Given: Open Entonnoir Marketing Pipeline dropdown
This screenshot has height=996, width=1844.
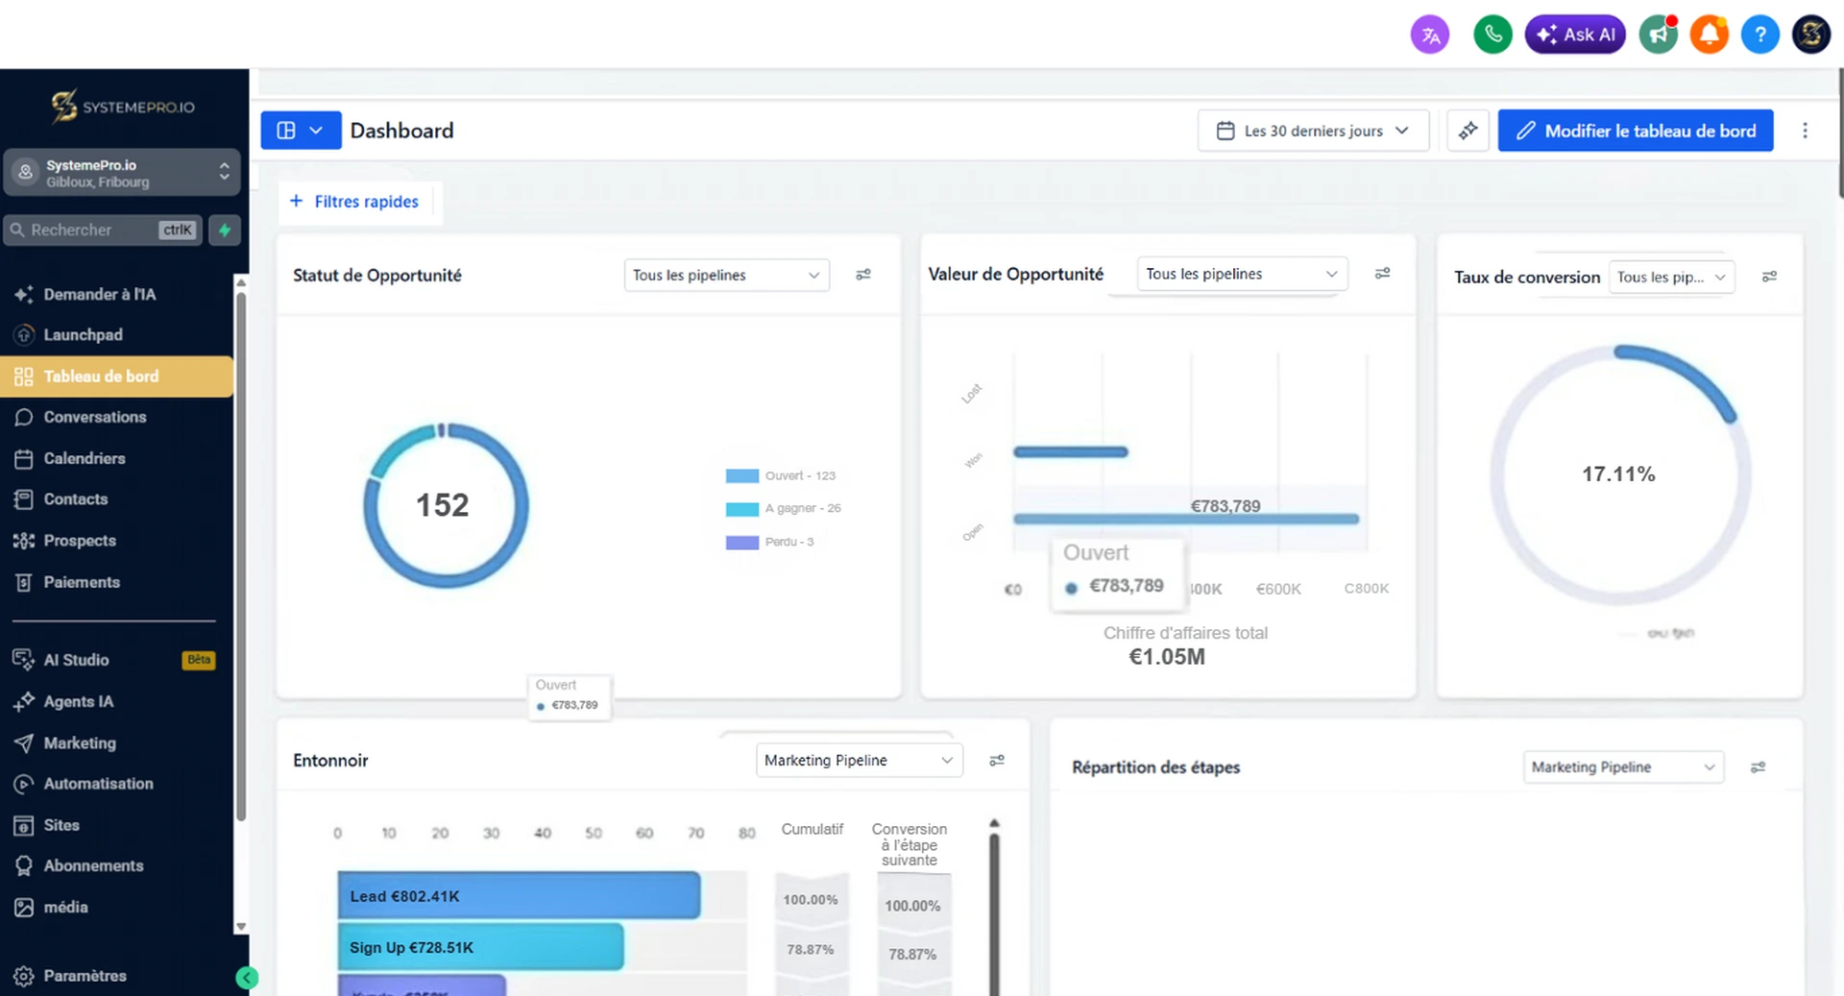Looking at the screenshot, I should click(x=859, y=760).
